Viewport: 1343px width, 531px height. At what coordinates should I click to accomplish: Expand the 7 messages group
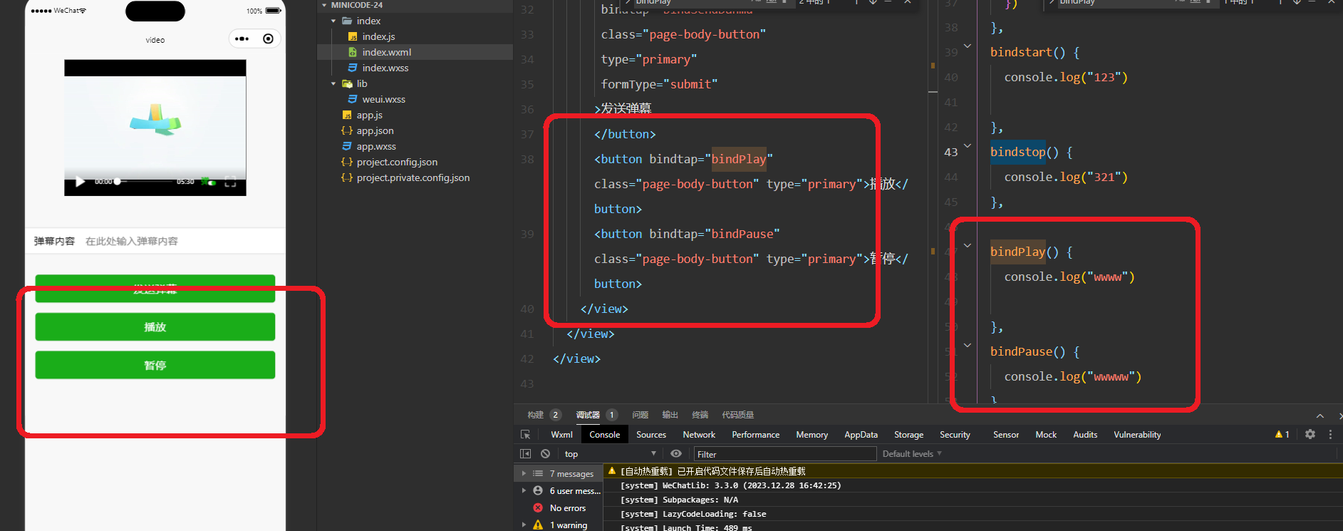524,473
